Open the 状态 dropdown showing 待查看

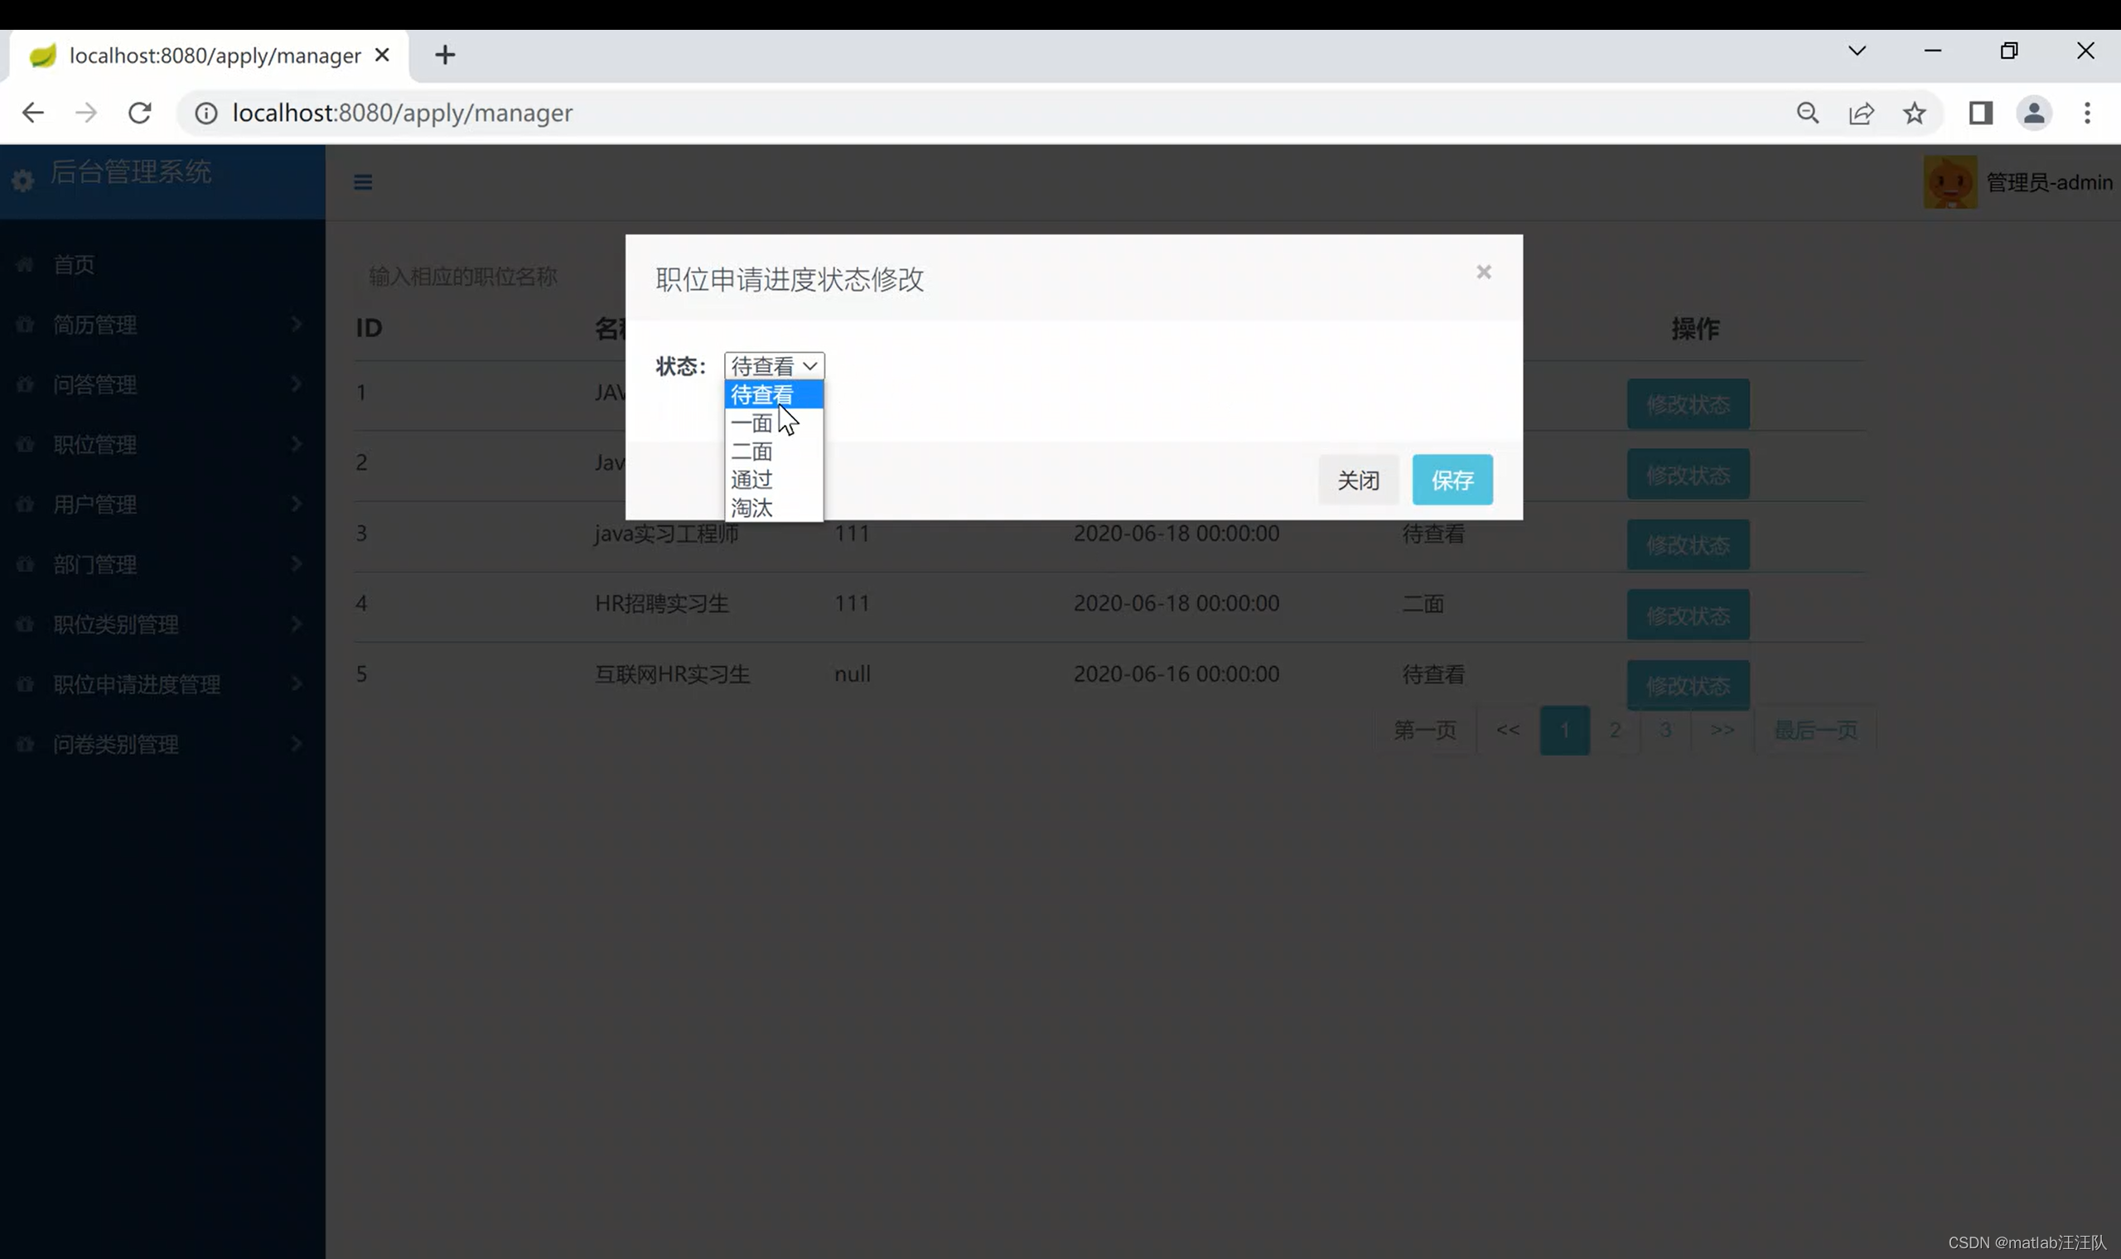click(x=774, y=365)
